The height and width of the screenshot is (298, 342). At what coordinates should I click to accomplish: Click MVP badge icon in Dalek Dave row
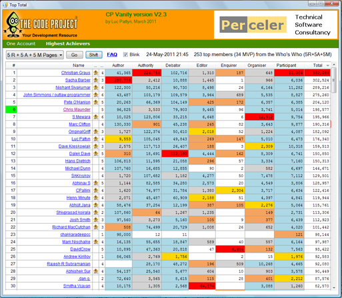tap(96, 154)
